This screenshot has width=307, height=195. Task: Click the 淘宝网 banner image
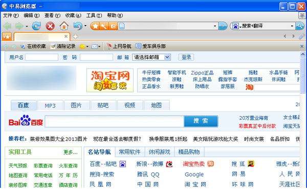tap(110, 80)
